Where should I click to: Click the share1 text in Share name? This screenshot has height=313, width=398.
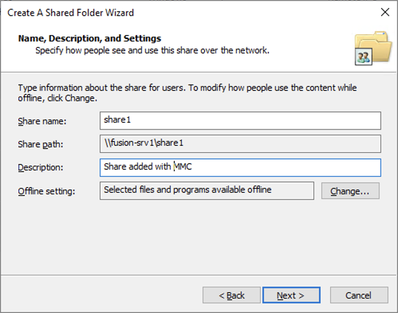(x=117, y=119)
